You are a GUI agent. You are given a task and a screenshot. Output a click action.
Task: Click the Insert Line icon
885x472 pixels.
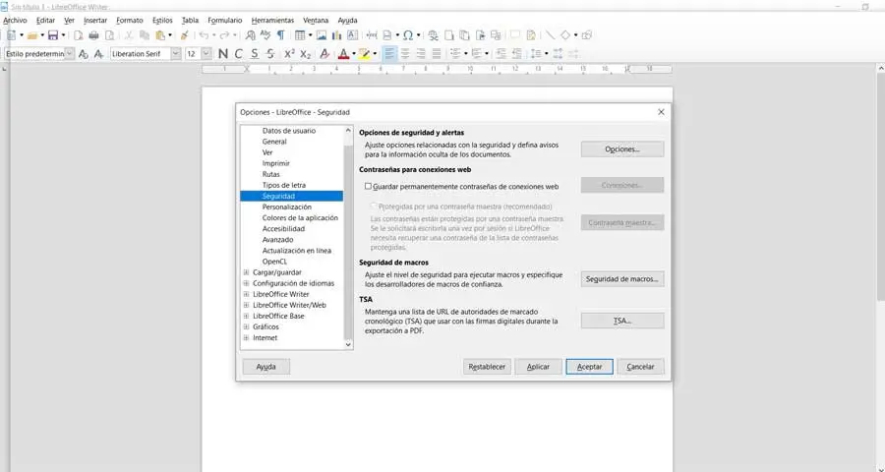(550, 35)
